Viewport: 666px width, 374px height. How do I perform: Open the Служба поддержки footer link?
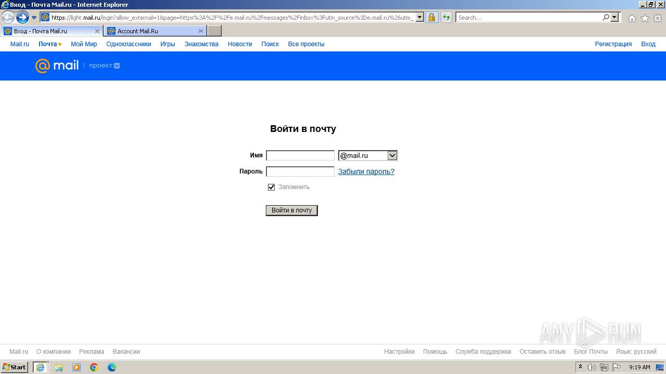(483, 352)
